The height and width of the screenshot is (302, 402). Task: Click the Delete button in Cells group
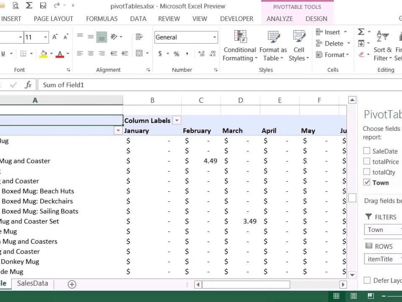(332, 43)
